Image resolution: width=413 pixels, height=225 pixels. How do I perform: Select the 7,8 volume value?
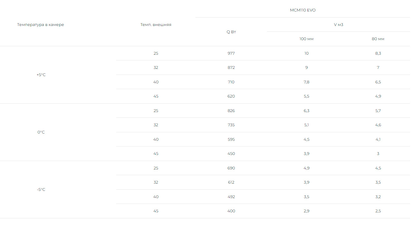pyautogui.click(x=306, y=82)
